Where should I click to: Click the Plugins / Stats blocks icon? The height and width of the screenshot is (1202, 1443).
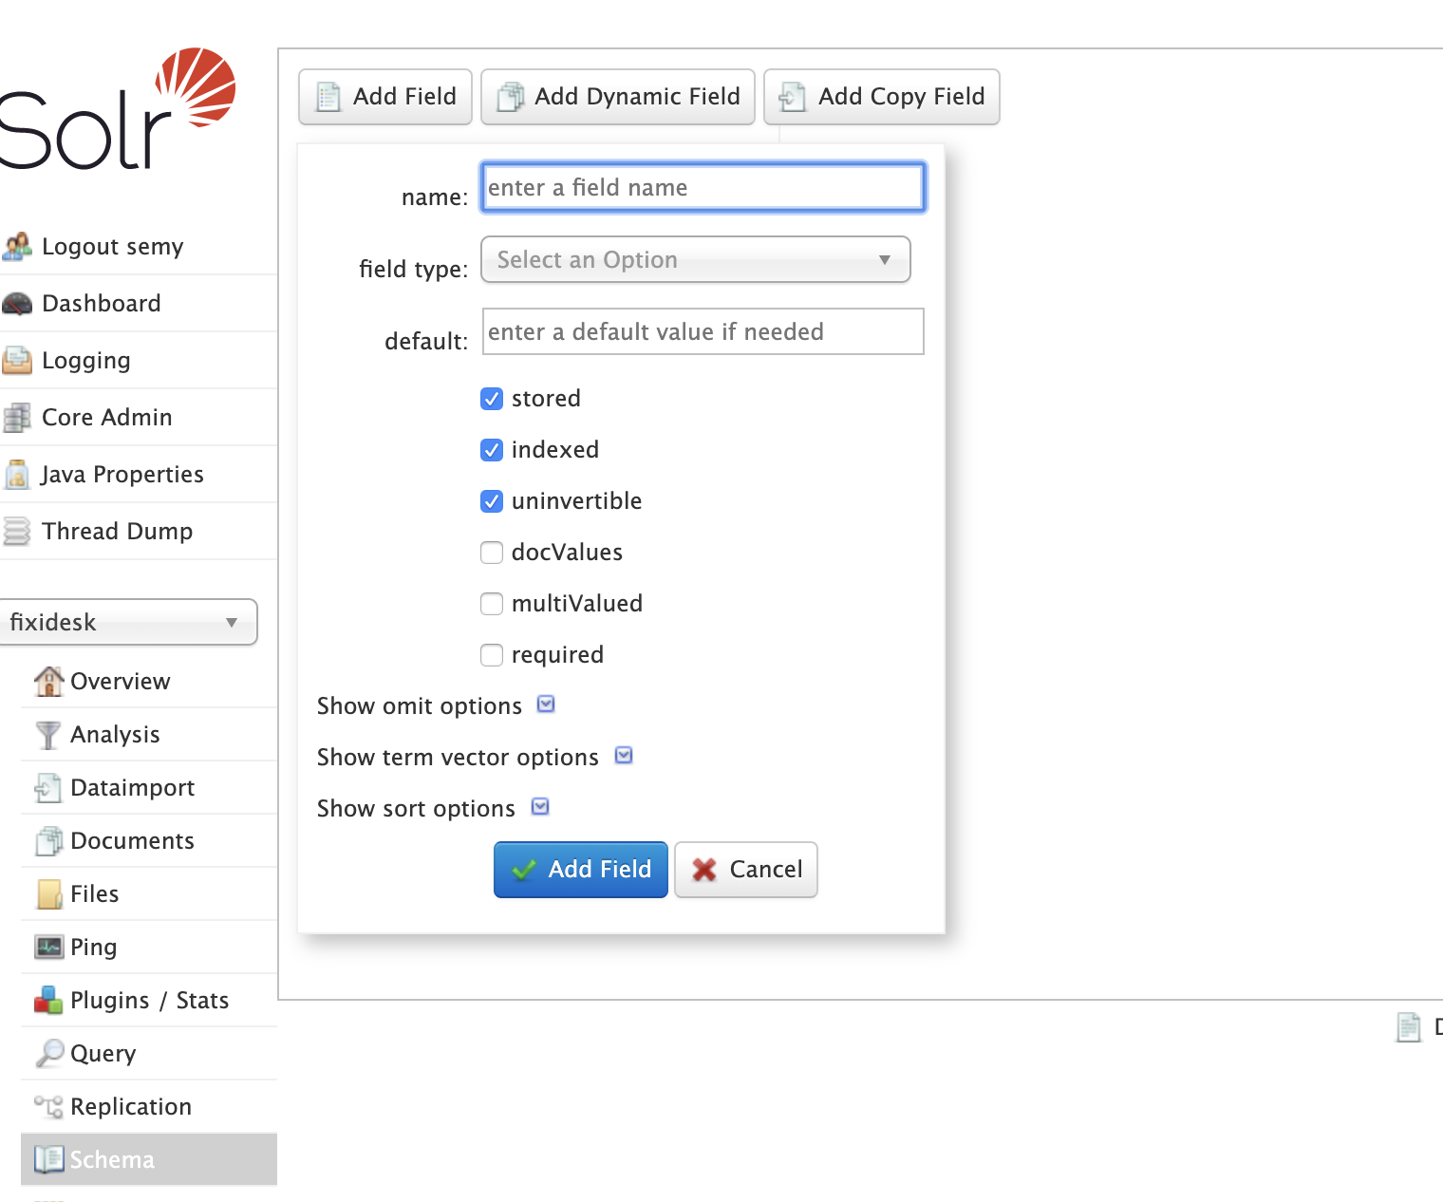click(x=47, y=1001)
